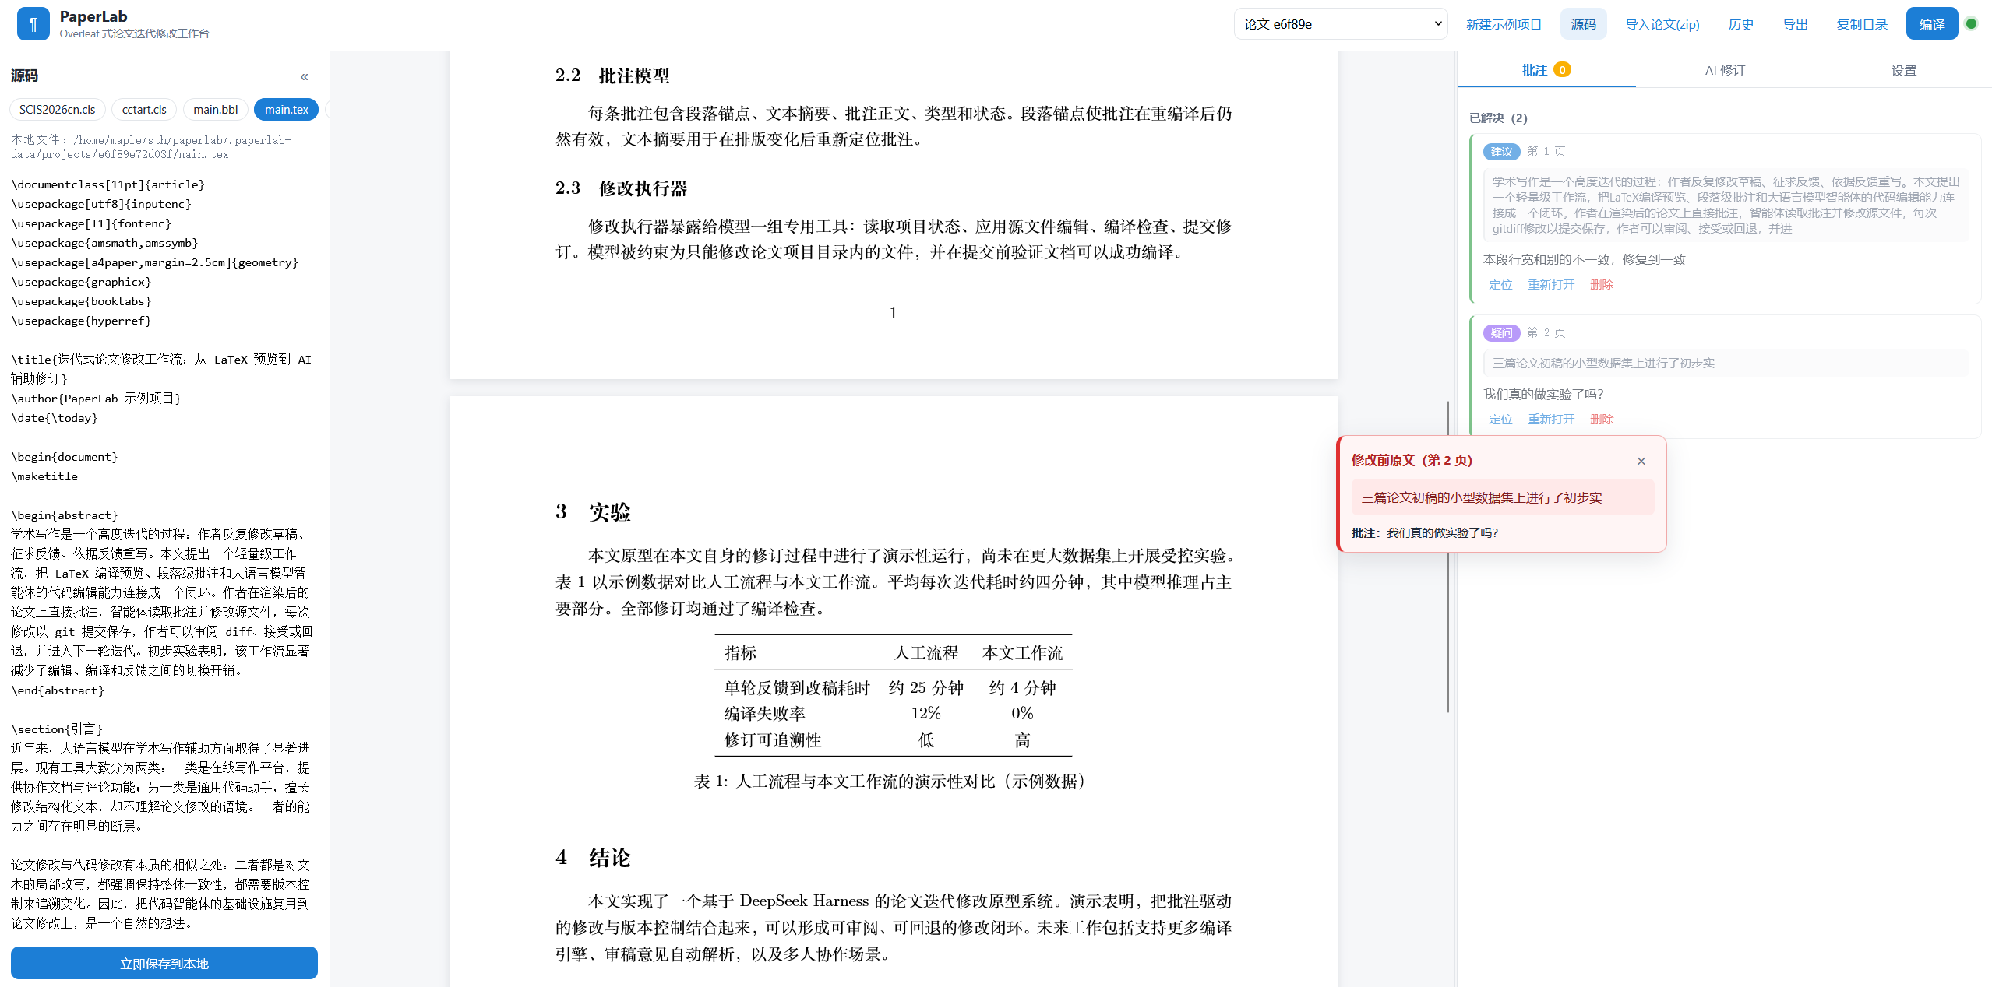Image resolution: width=1992 pixels, height=987 pixels.
Task: Click heading 3 实验 in the preview
Action: point(594,511)
